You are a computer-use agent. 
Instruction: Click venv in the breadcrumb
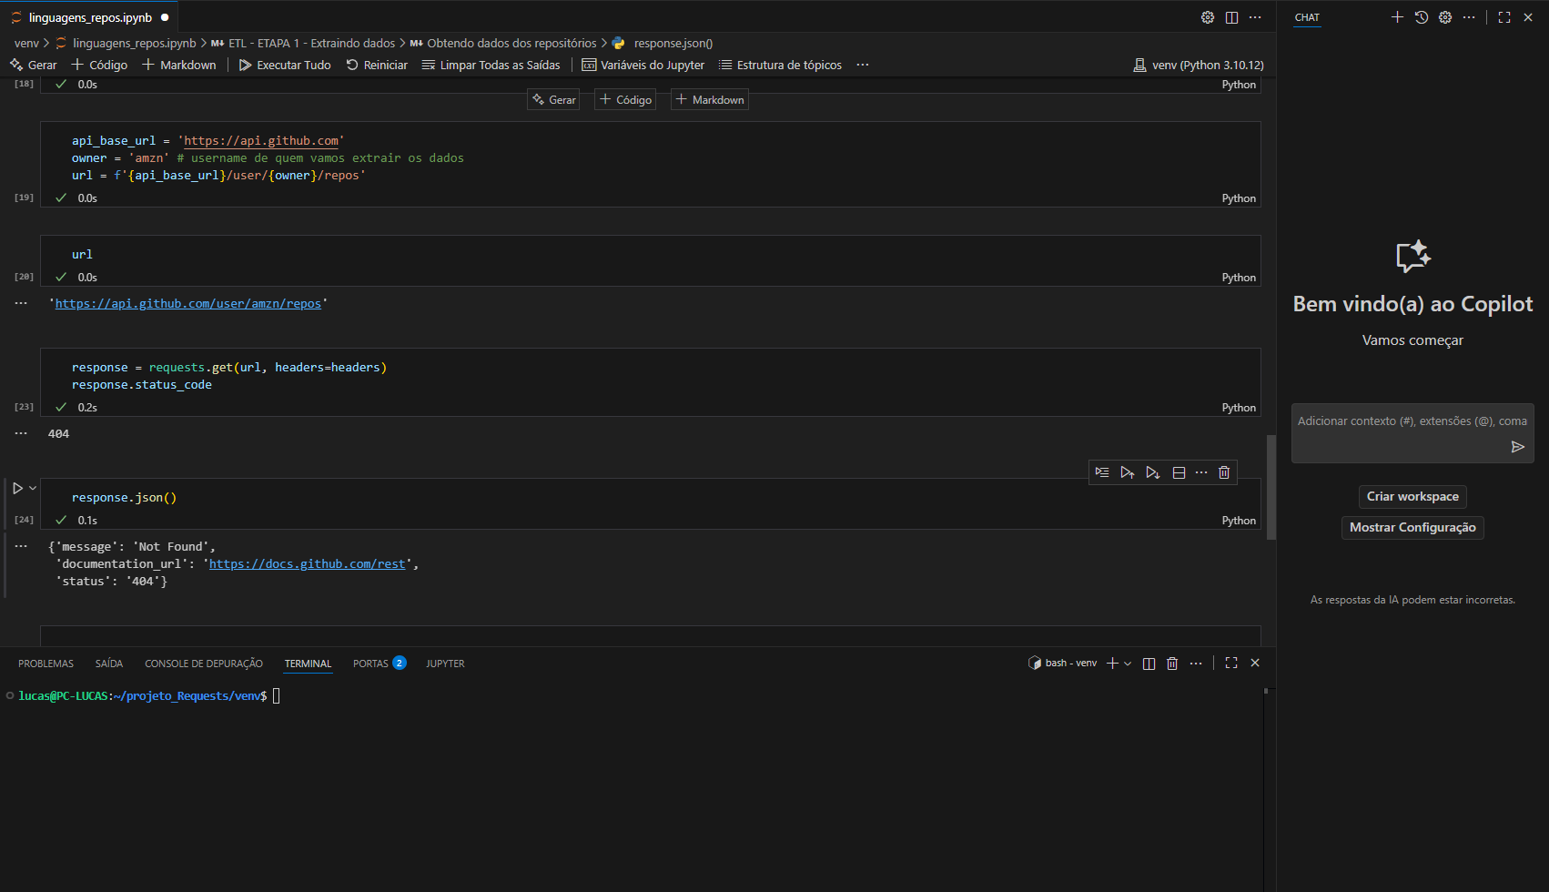pyautogui.click(x=26, y=43)
